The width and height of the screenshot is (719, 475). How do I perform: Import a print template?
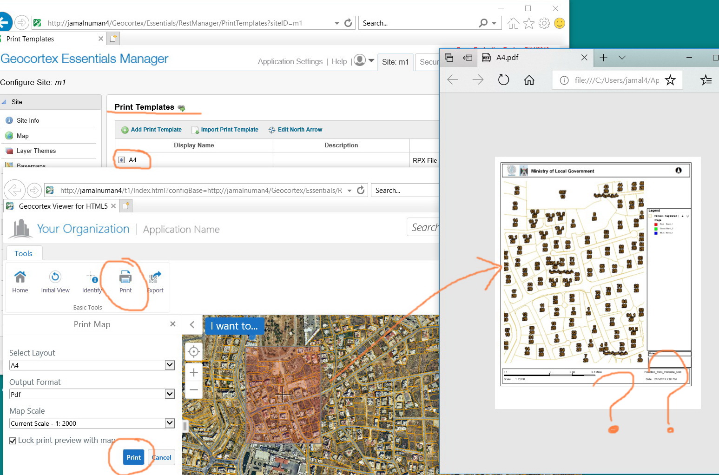coord(225,130)
